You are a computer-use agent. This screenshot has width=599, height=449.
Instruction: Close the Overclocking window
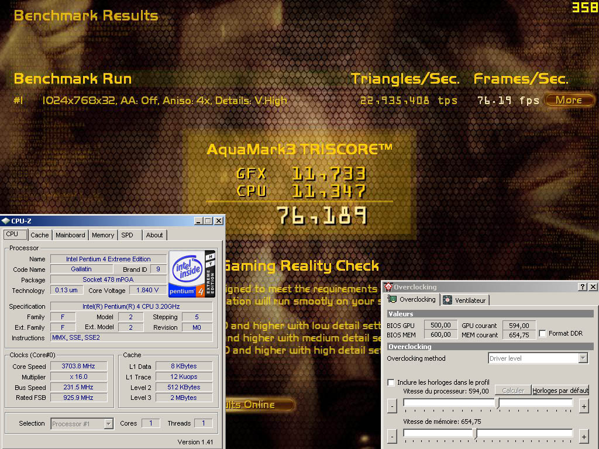point(593,286)
